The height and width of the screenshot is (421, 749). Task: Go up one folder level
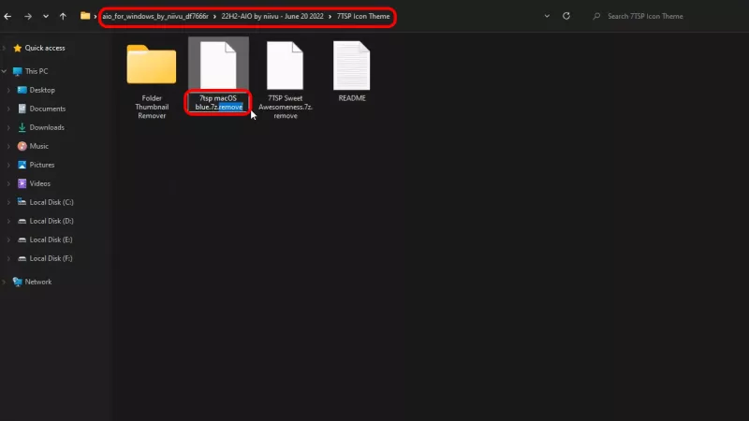coord(63,16)
